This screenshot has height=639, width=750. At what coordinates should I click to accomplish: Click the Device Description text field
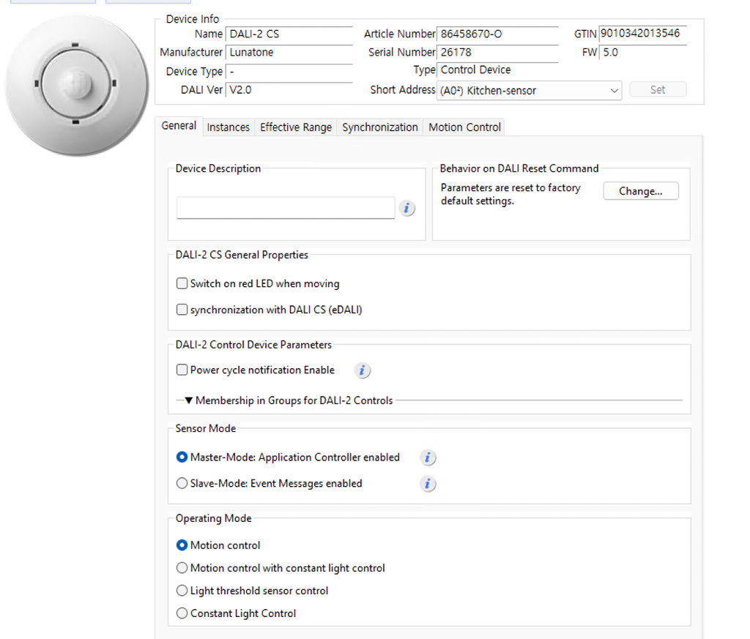pyautogui.click(x=286, y=208)
